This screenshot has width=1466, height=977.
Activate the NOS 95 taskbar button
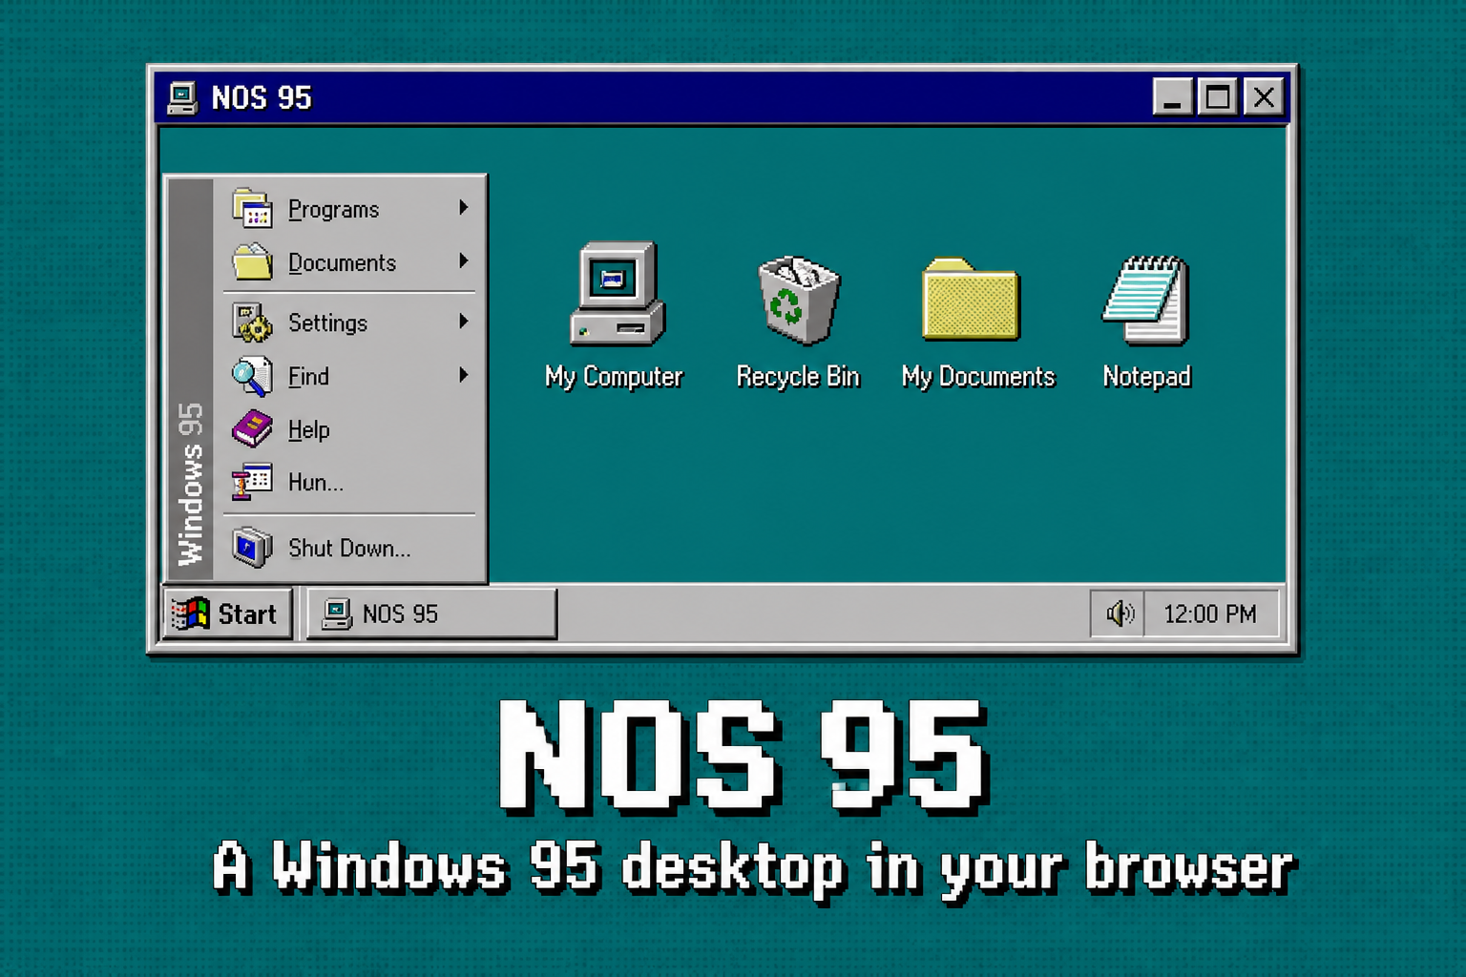pyautogui.click(x=431, y=613)
